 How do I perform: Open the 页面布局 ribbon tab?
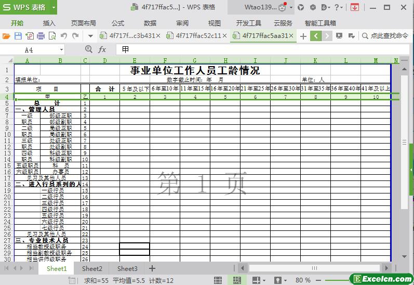click(84, 23)
